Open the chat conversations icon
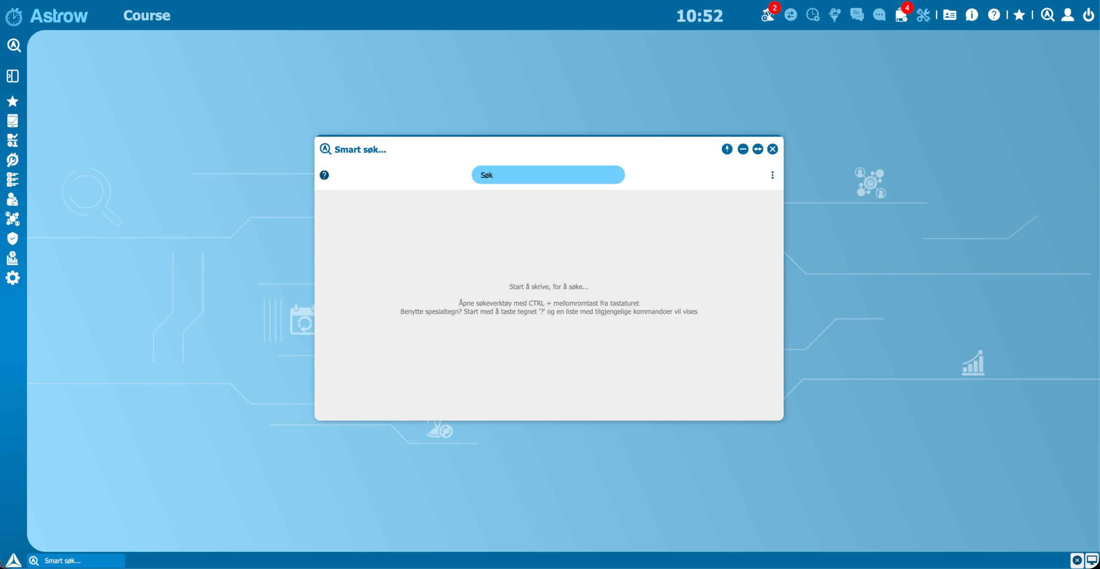 (x=856, y=15)
